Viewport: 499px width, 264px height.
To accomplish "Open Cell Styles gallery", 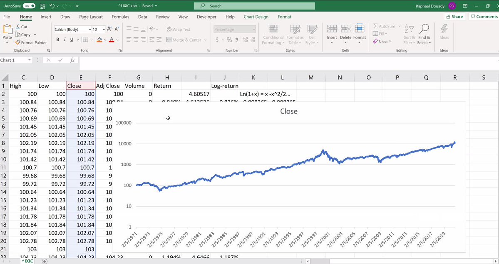I will [x=312, y=35].
